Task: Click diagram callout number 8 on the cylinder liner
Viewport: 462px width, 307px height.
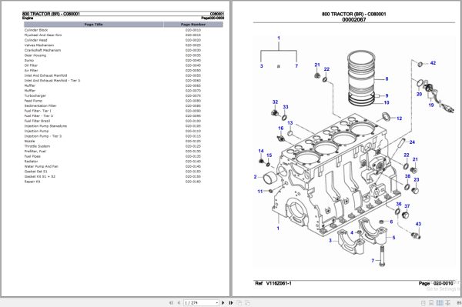Action: [x=387, y=78]
